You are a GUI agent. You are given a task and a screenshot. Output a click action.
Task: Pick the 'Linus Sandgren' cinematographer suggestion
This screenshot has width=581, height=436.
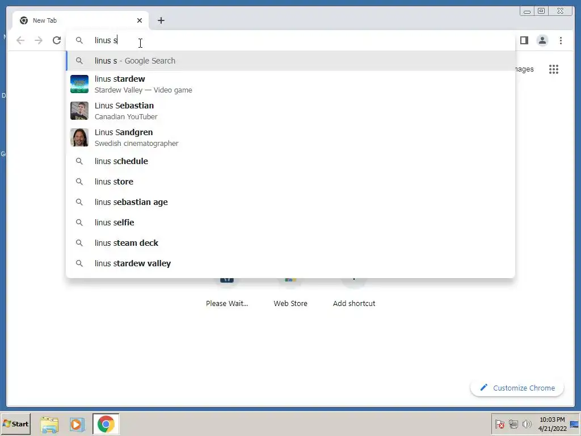pos(290,137)
